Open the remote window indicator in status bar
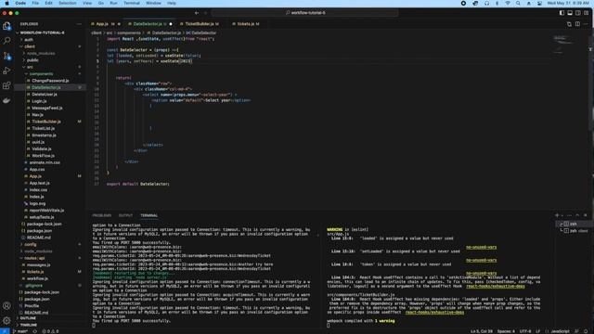Image resolution: width=594 pixels, height=334 pixels. pyautogui.click(x=5, y=331)
